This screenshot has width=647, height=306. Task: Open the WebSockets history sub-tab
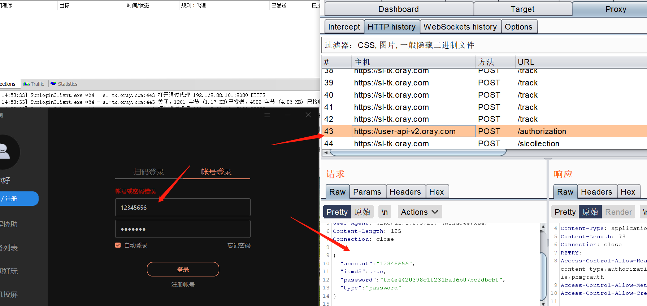click(x=460, y=27)
